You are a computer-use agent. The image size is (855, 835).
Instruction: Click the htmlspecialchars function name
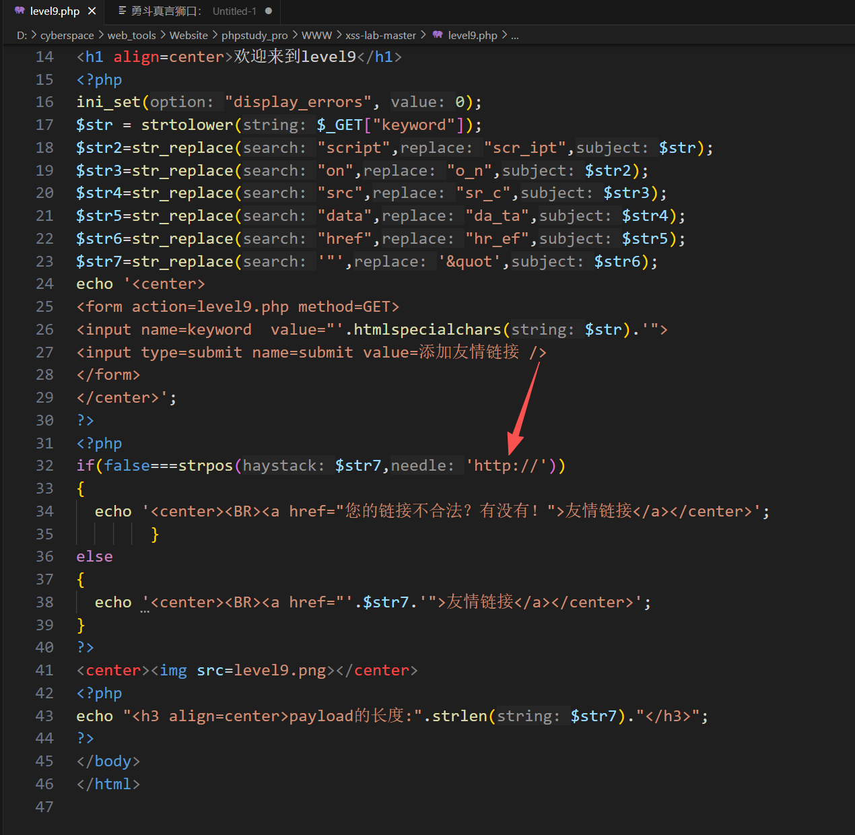(x=427, y=330)
